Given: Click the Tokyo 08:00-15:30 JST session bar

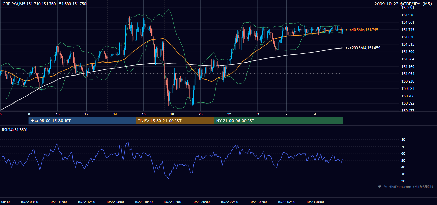Looking at the screenshot, I should point(82,121).
